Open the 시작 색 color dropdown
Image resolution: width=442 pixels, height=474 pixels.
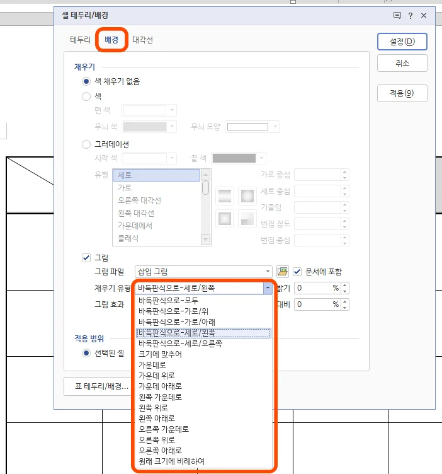(x=172, y=158)
